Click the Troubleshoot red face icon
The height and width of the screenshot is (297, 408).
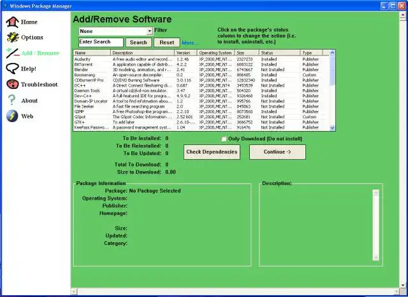[13, 84]
